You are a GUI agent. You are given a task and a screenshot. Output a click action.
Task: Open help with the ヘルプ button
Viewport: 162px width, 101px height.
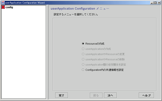coord(146,95)
